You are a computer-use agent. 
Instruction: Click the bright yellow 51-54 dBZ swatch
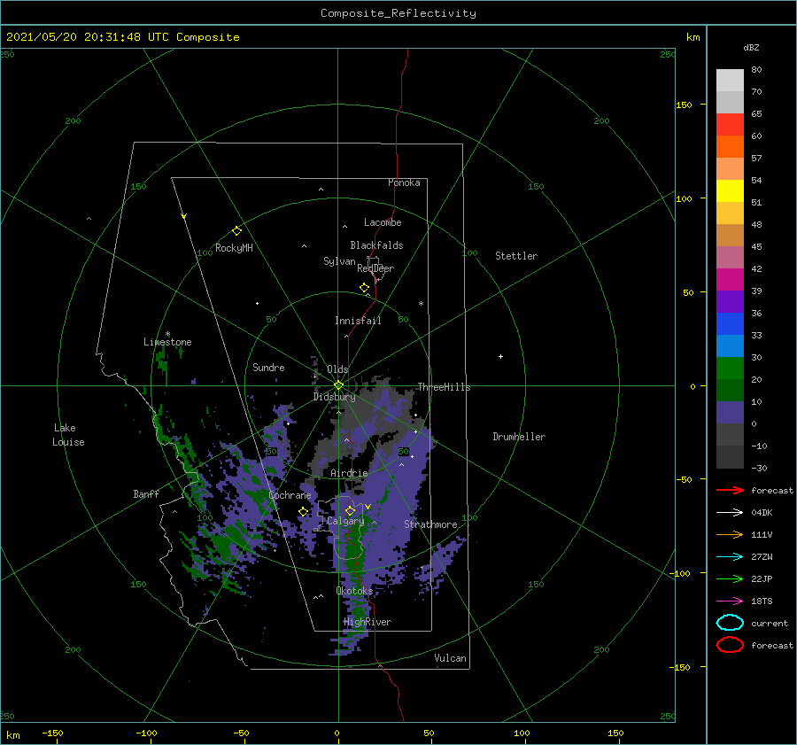(x=730, y=190)
